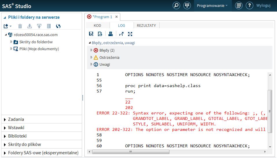Expand the Skróty do folderów node
This screenshot has width=277, height=158.
coord(11,42)
